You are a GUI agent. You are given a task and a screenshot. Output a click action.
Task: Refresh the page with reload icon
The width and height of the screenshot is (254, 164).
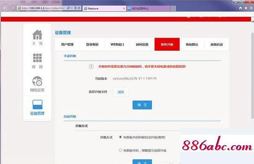pyautogui.click(x=79, y=8)
